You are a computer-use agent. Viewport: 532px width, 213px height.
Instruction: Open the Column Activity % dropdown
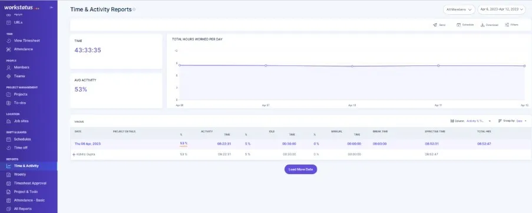point(471,121)
